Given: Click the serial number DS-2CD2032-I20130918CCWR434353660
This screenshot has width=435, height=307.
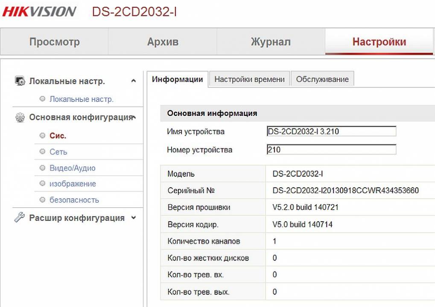Looking at the screenshot, I should click(346, 191).
